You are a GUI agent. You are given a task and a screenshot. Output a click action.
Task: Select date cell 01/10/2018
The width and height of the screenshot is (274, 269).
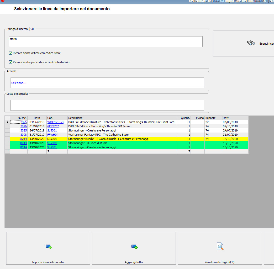[37, 126]
